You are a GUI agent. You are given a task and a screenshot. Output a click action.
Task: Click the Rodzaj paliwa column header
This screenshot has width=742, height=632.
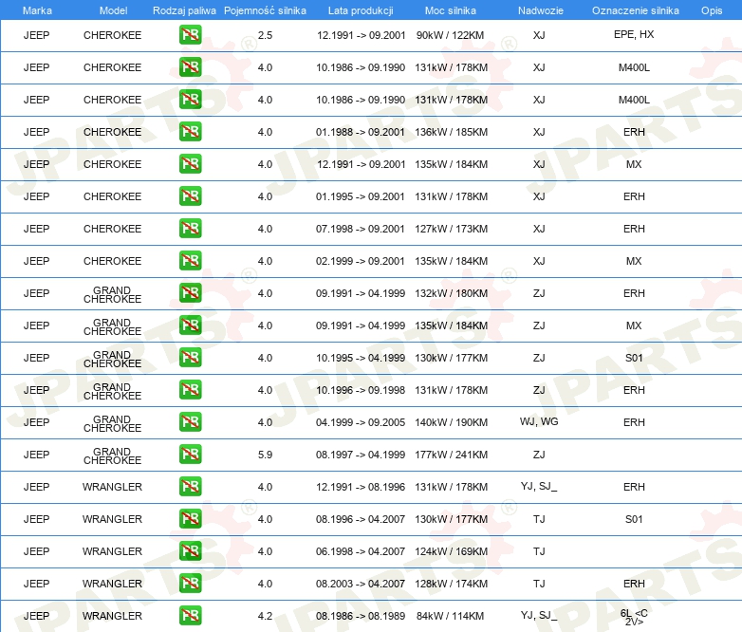coord(184,10)
